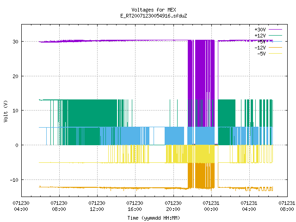Image resolution: width=296 pixels, height=222 pixels.
Task: Click the y-axis tick label 10
Action: [x=15, y=111]
